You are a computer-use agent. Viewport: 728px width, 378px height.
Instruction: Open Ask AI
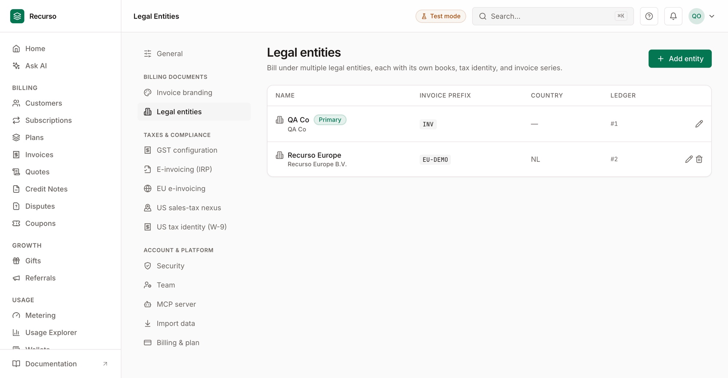(36, 66)
